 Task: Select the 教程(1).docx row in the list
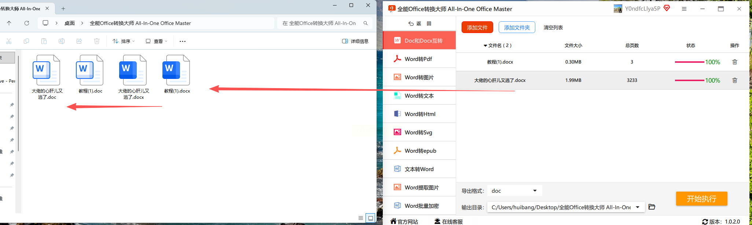pos(602,62)
